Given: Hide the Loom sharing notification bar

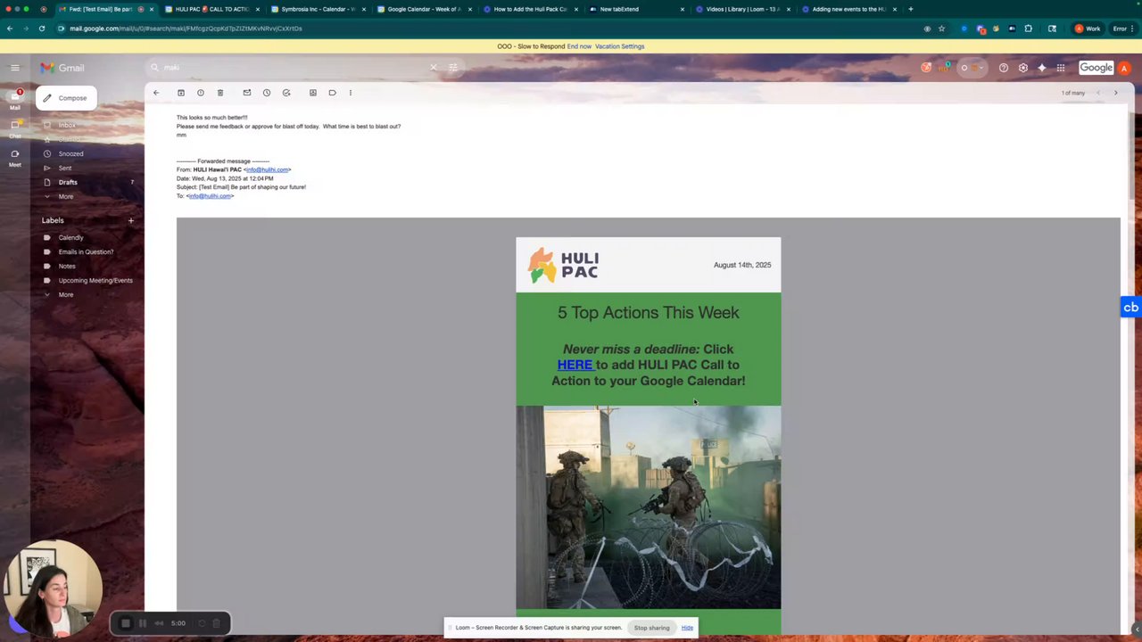Looking at the screenshot, I should point(687,628).
